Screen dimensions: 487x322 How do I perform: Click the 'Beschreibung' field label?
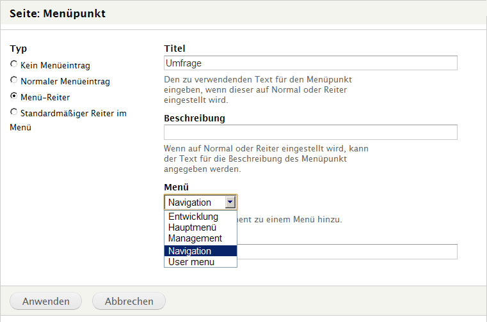[x=194, y=118]
